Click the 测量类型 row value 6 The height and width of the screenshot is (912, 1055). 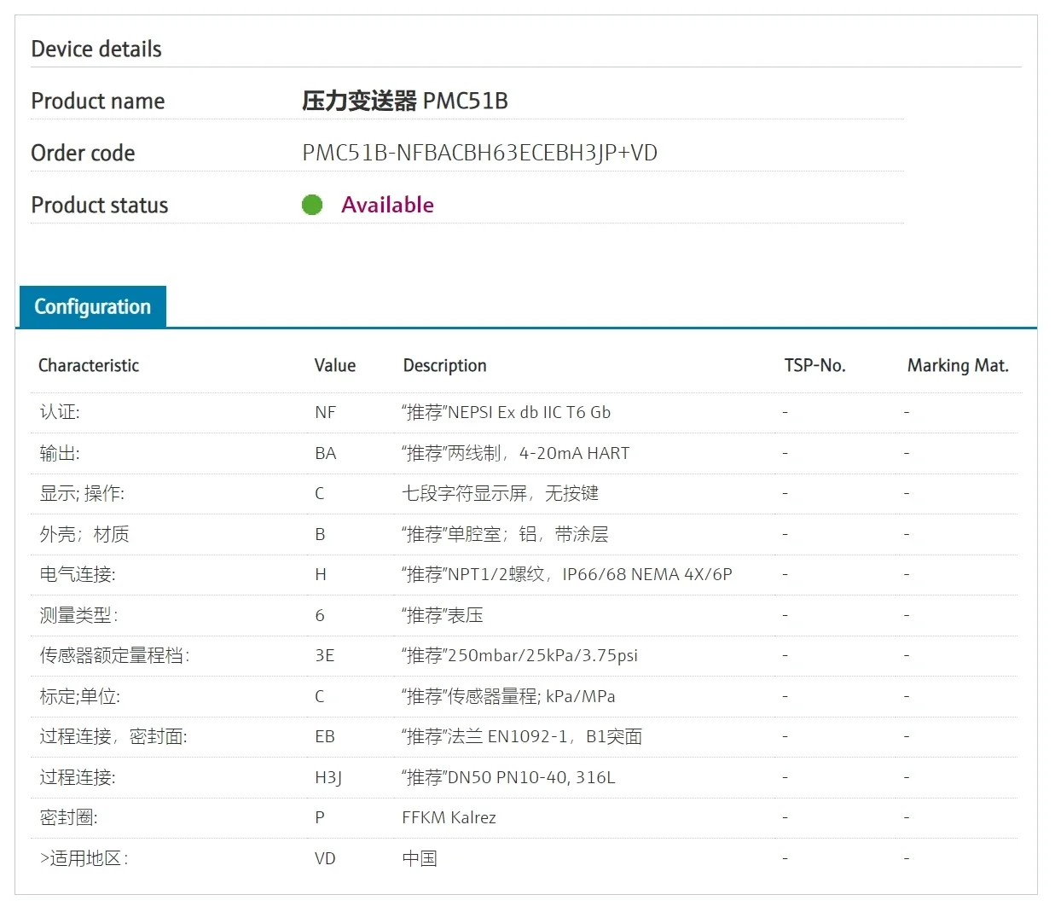(320, 615)
